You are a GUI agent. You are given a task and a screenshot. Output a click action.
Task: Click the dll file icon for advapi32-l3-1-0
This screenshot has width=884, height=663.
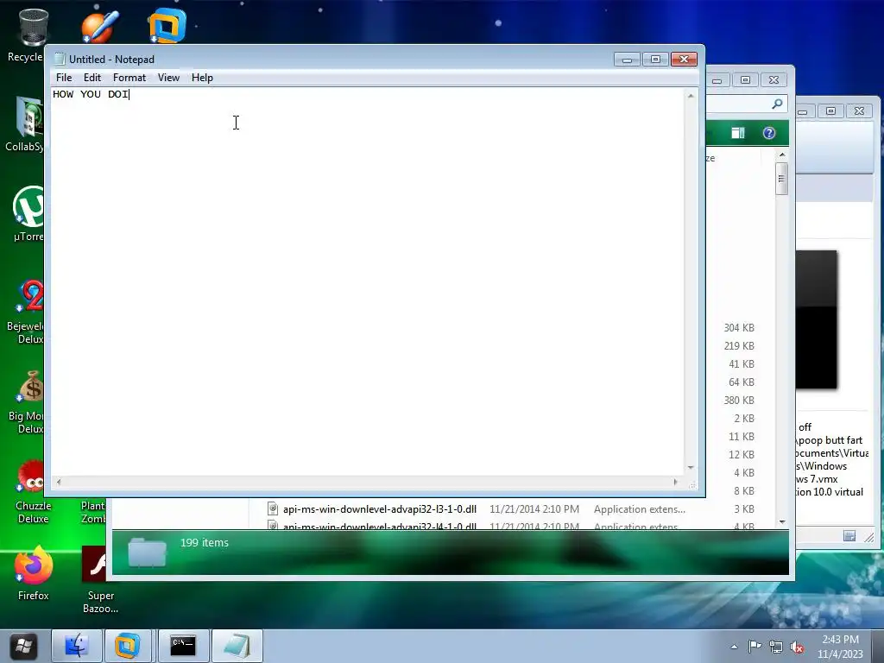click(x=273, y=508)
